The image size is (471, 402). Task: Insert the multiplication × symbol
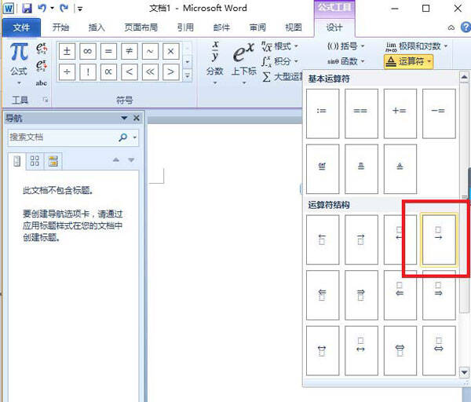[x=170, y=51]
